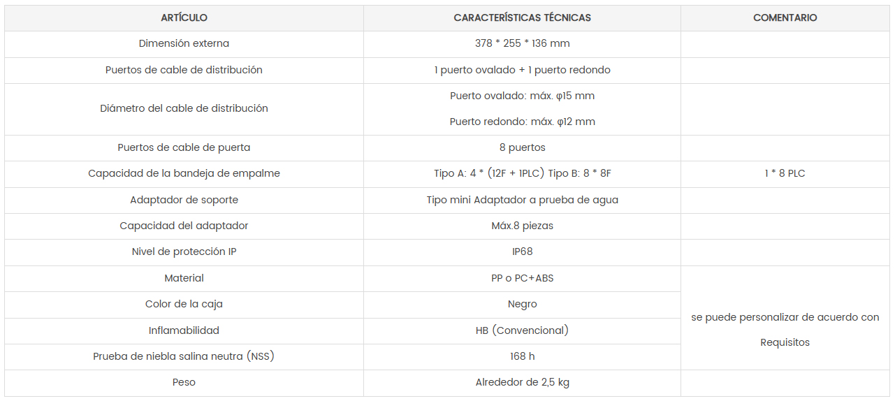Select the 'HB (Convencional)' cell
Screen dimensions: 895x401
(522, 330)
